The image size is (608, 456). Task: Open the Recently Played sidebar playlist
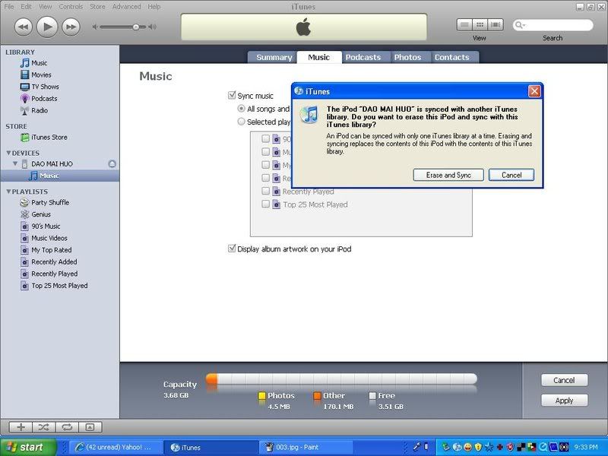tap(54, 274)
